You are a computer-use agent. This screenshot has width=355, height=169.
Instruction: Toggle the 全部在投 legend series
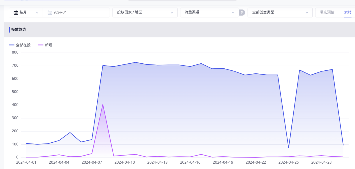click(x=23, y=45)
